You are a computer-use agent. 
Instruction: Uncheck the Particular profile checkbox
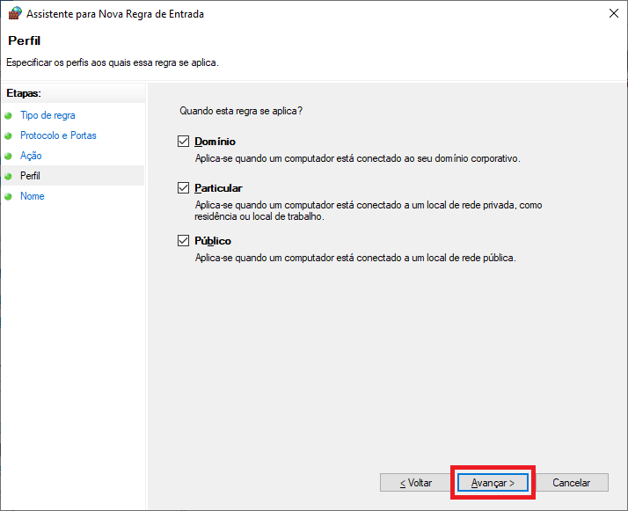point(184,188)
